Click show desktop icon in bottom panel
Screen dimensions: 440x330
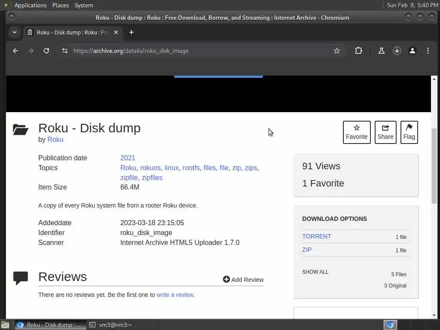pyautogui.click(x=5, y=325)
